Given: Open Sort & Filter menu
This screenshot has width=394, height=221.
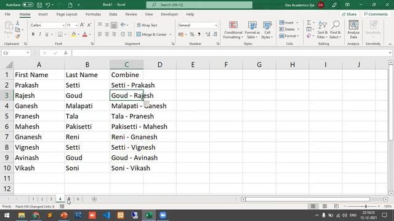Looking at the screenshot, I should (x=323, y=30).
